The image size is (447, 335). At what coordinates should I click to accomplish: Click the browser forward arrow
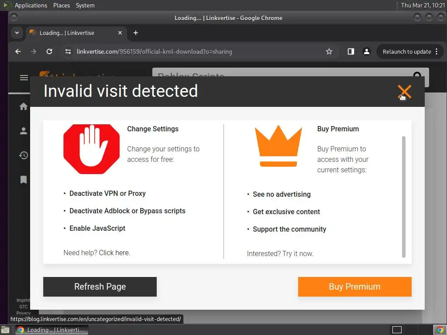(33, 51)
